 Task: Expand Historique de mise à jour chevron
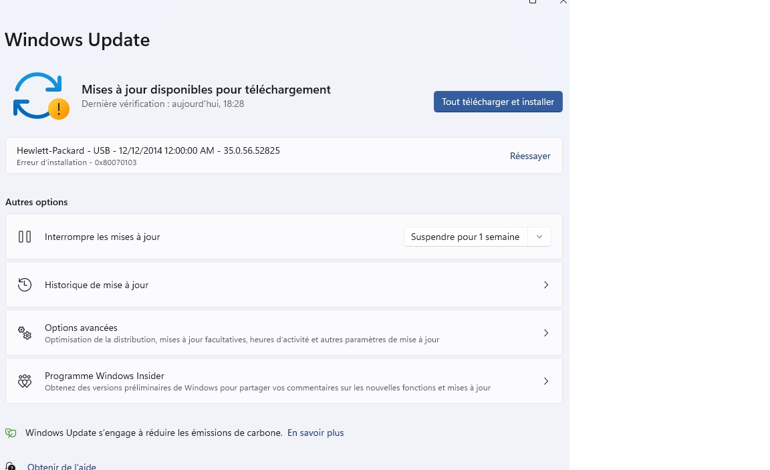[x=546, y=285]
